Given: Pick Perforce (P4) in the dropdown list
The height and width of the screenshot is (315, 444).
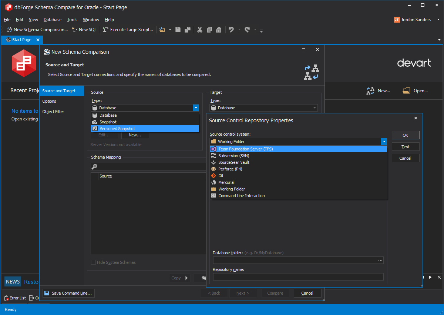Looking at the screenshot, I should (230, 169).
